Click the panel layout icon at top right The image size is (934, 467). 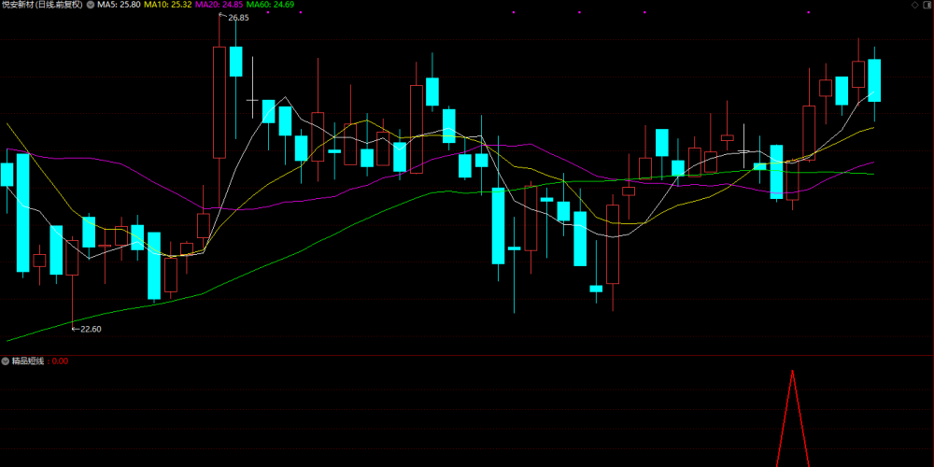tap(927, 5)
